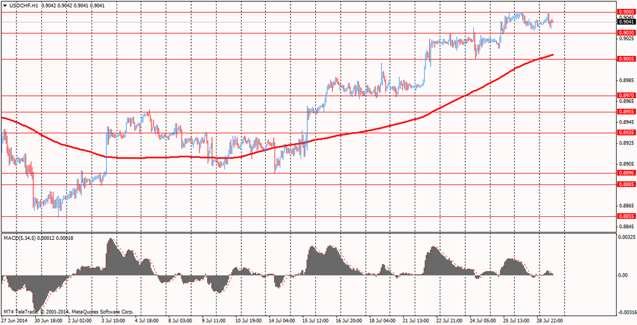Click the MT4 TeleTrade copyright text
Screen dimensions: 637x325
pyautogui.click(x=69, y=312)
